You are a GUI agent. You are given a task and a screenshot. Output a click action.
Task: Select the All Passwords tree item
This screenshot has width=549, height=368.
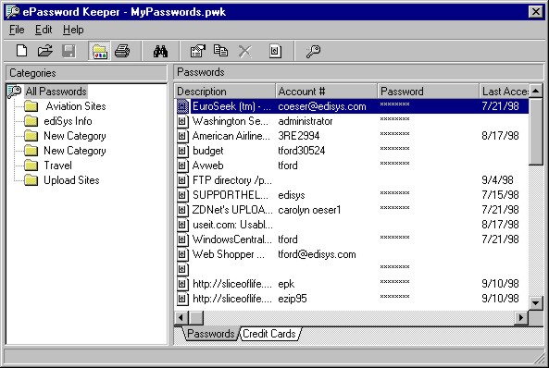click(x=56, y=92)
